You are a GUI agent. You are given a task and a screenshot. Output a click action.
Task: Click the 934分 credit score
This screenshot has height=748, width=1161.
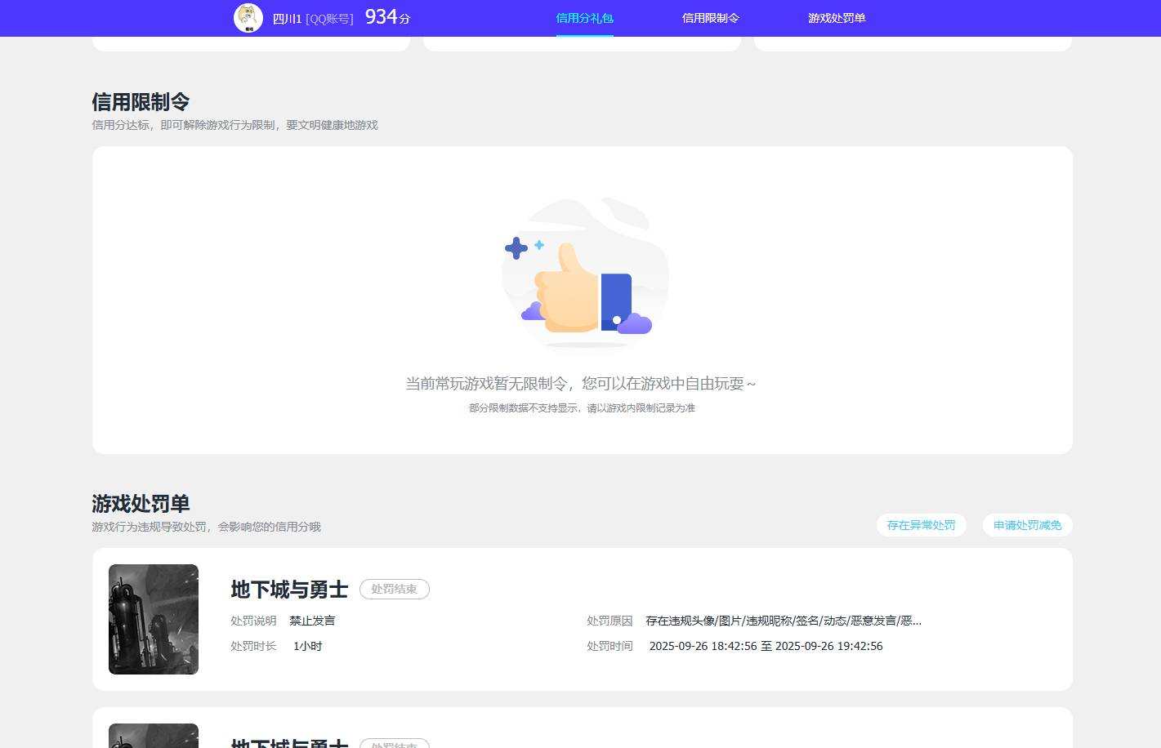(387, 17)
